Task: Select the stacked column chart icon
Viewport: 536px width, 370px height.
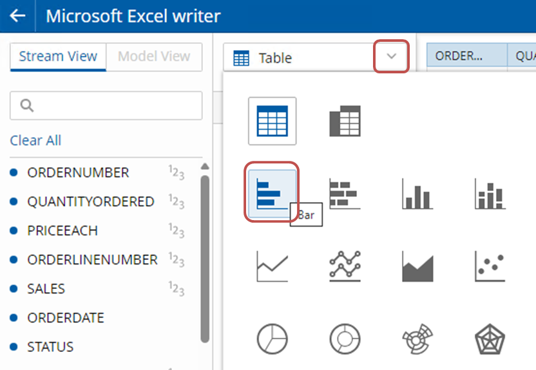Action: click(x=490, y=194)
